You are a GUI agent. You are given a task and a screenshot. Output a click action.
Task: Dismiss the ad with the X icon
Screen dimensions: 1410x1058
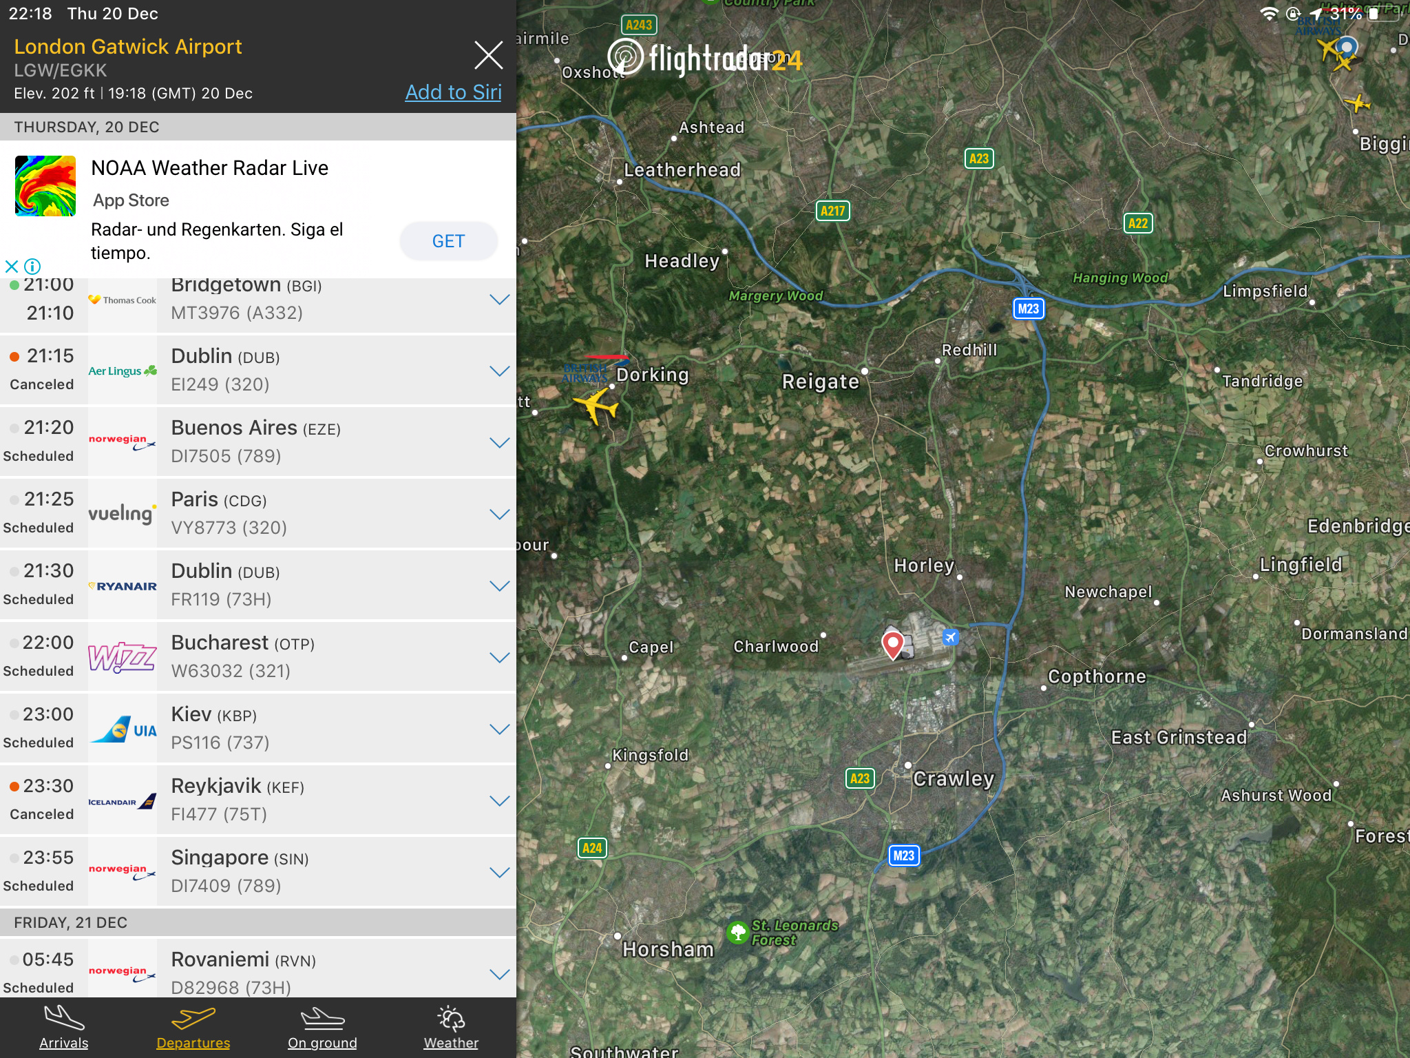click(x=11, y=267)
